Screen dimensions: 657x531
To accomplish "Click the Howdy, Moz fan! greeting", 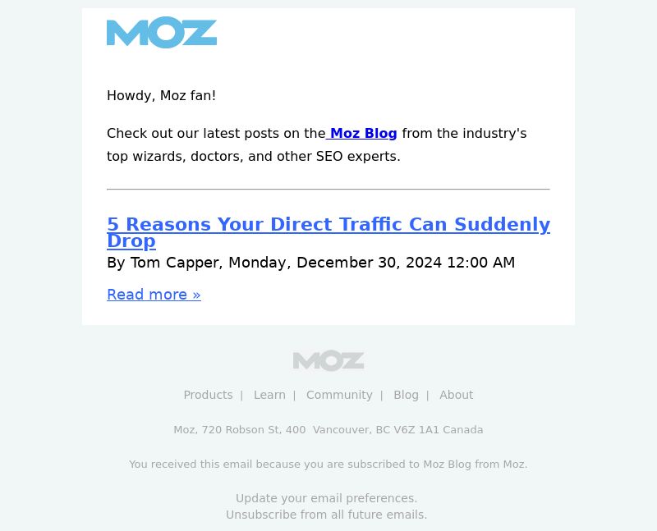I will coord(161,95).
